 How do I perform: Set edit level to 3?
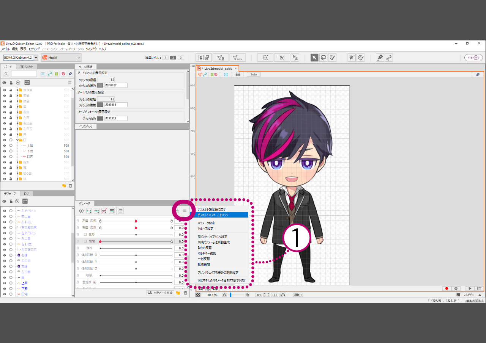coord(181,58)
